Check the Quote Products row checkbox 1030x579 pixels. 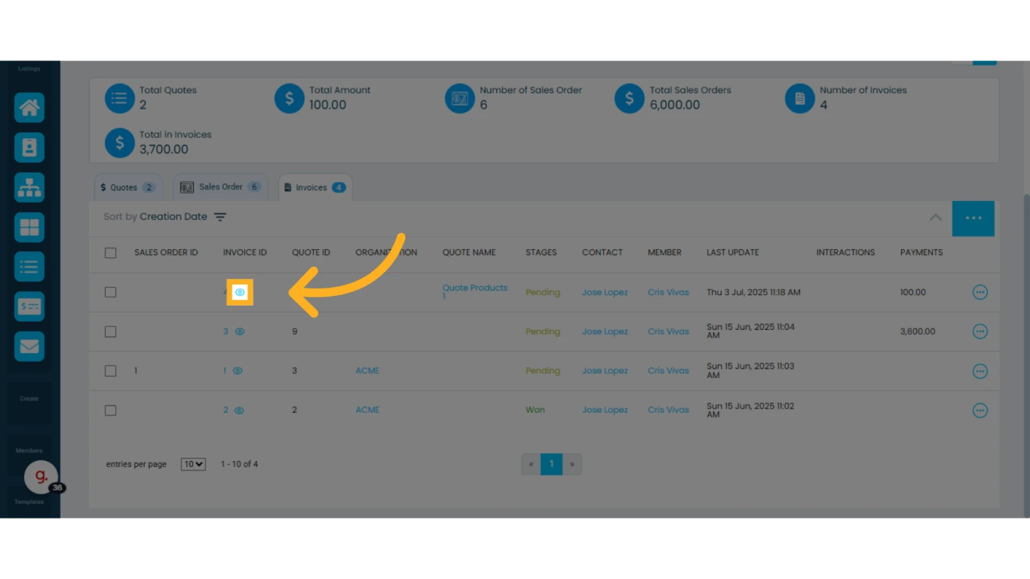111,292
